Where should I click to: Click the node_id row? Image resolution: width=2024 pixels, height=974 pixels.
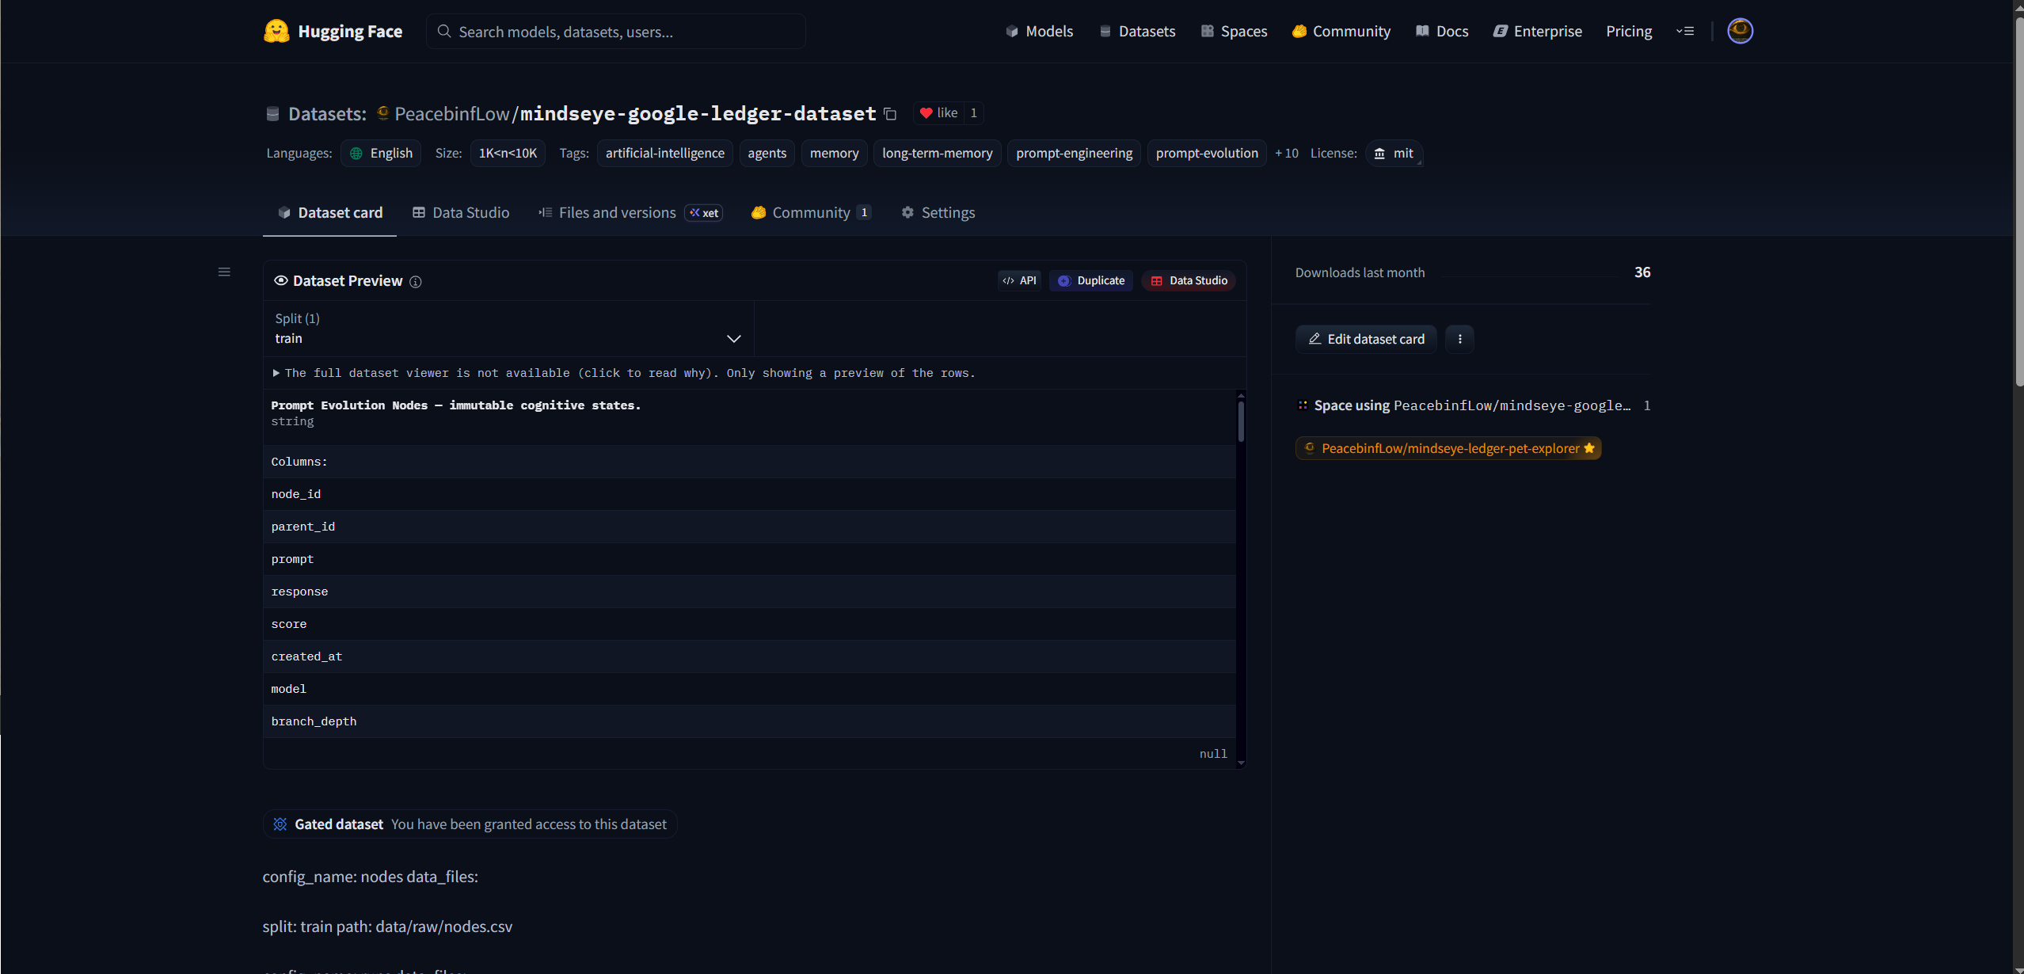click(749, 494)
